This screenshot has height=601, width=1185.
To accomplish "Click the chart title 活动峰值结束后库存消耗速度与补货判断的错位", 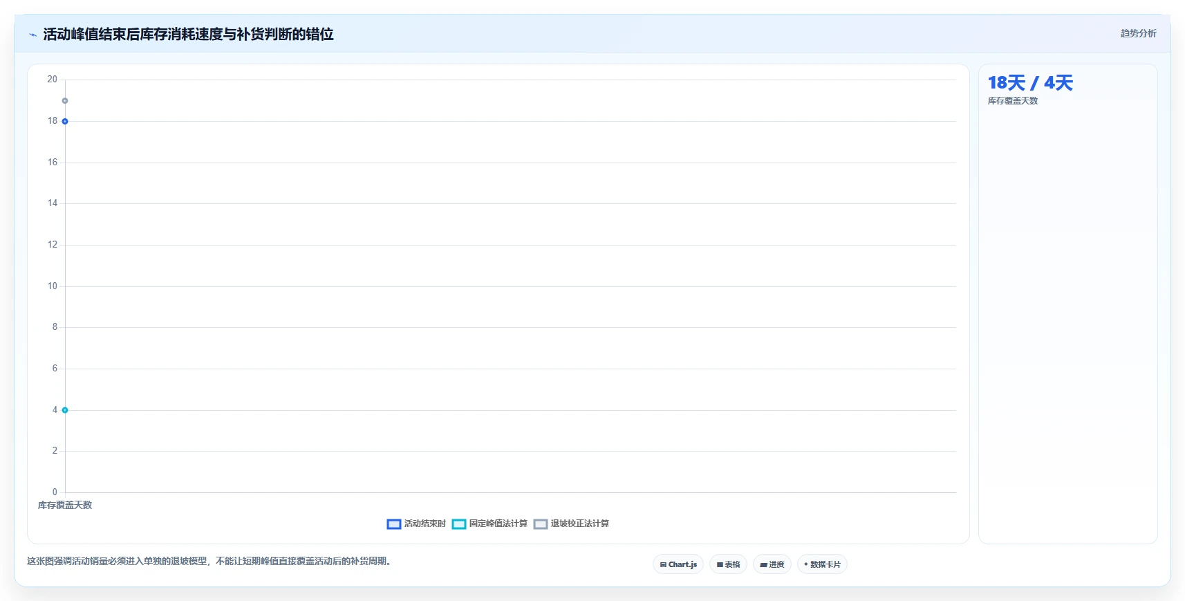I will (188, 34).
